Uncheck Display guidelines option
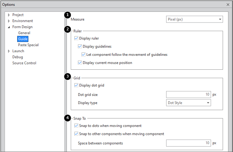Image resolution: width=233 pixels, height=152 pixels. (80, 46)
